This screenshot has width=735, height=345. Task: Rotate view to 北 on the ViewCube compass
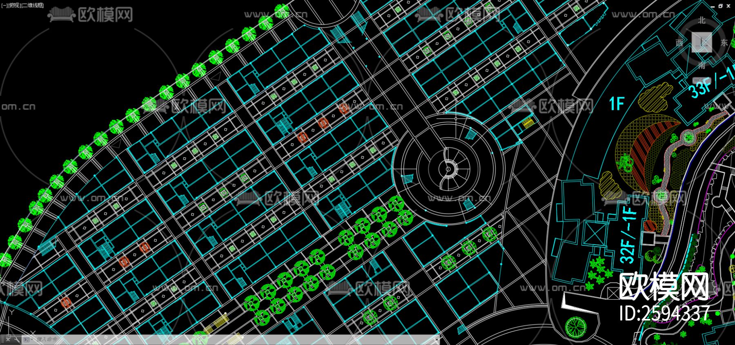tap(702, 20)
